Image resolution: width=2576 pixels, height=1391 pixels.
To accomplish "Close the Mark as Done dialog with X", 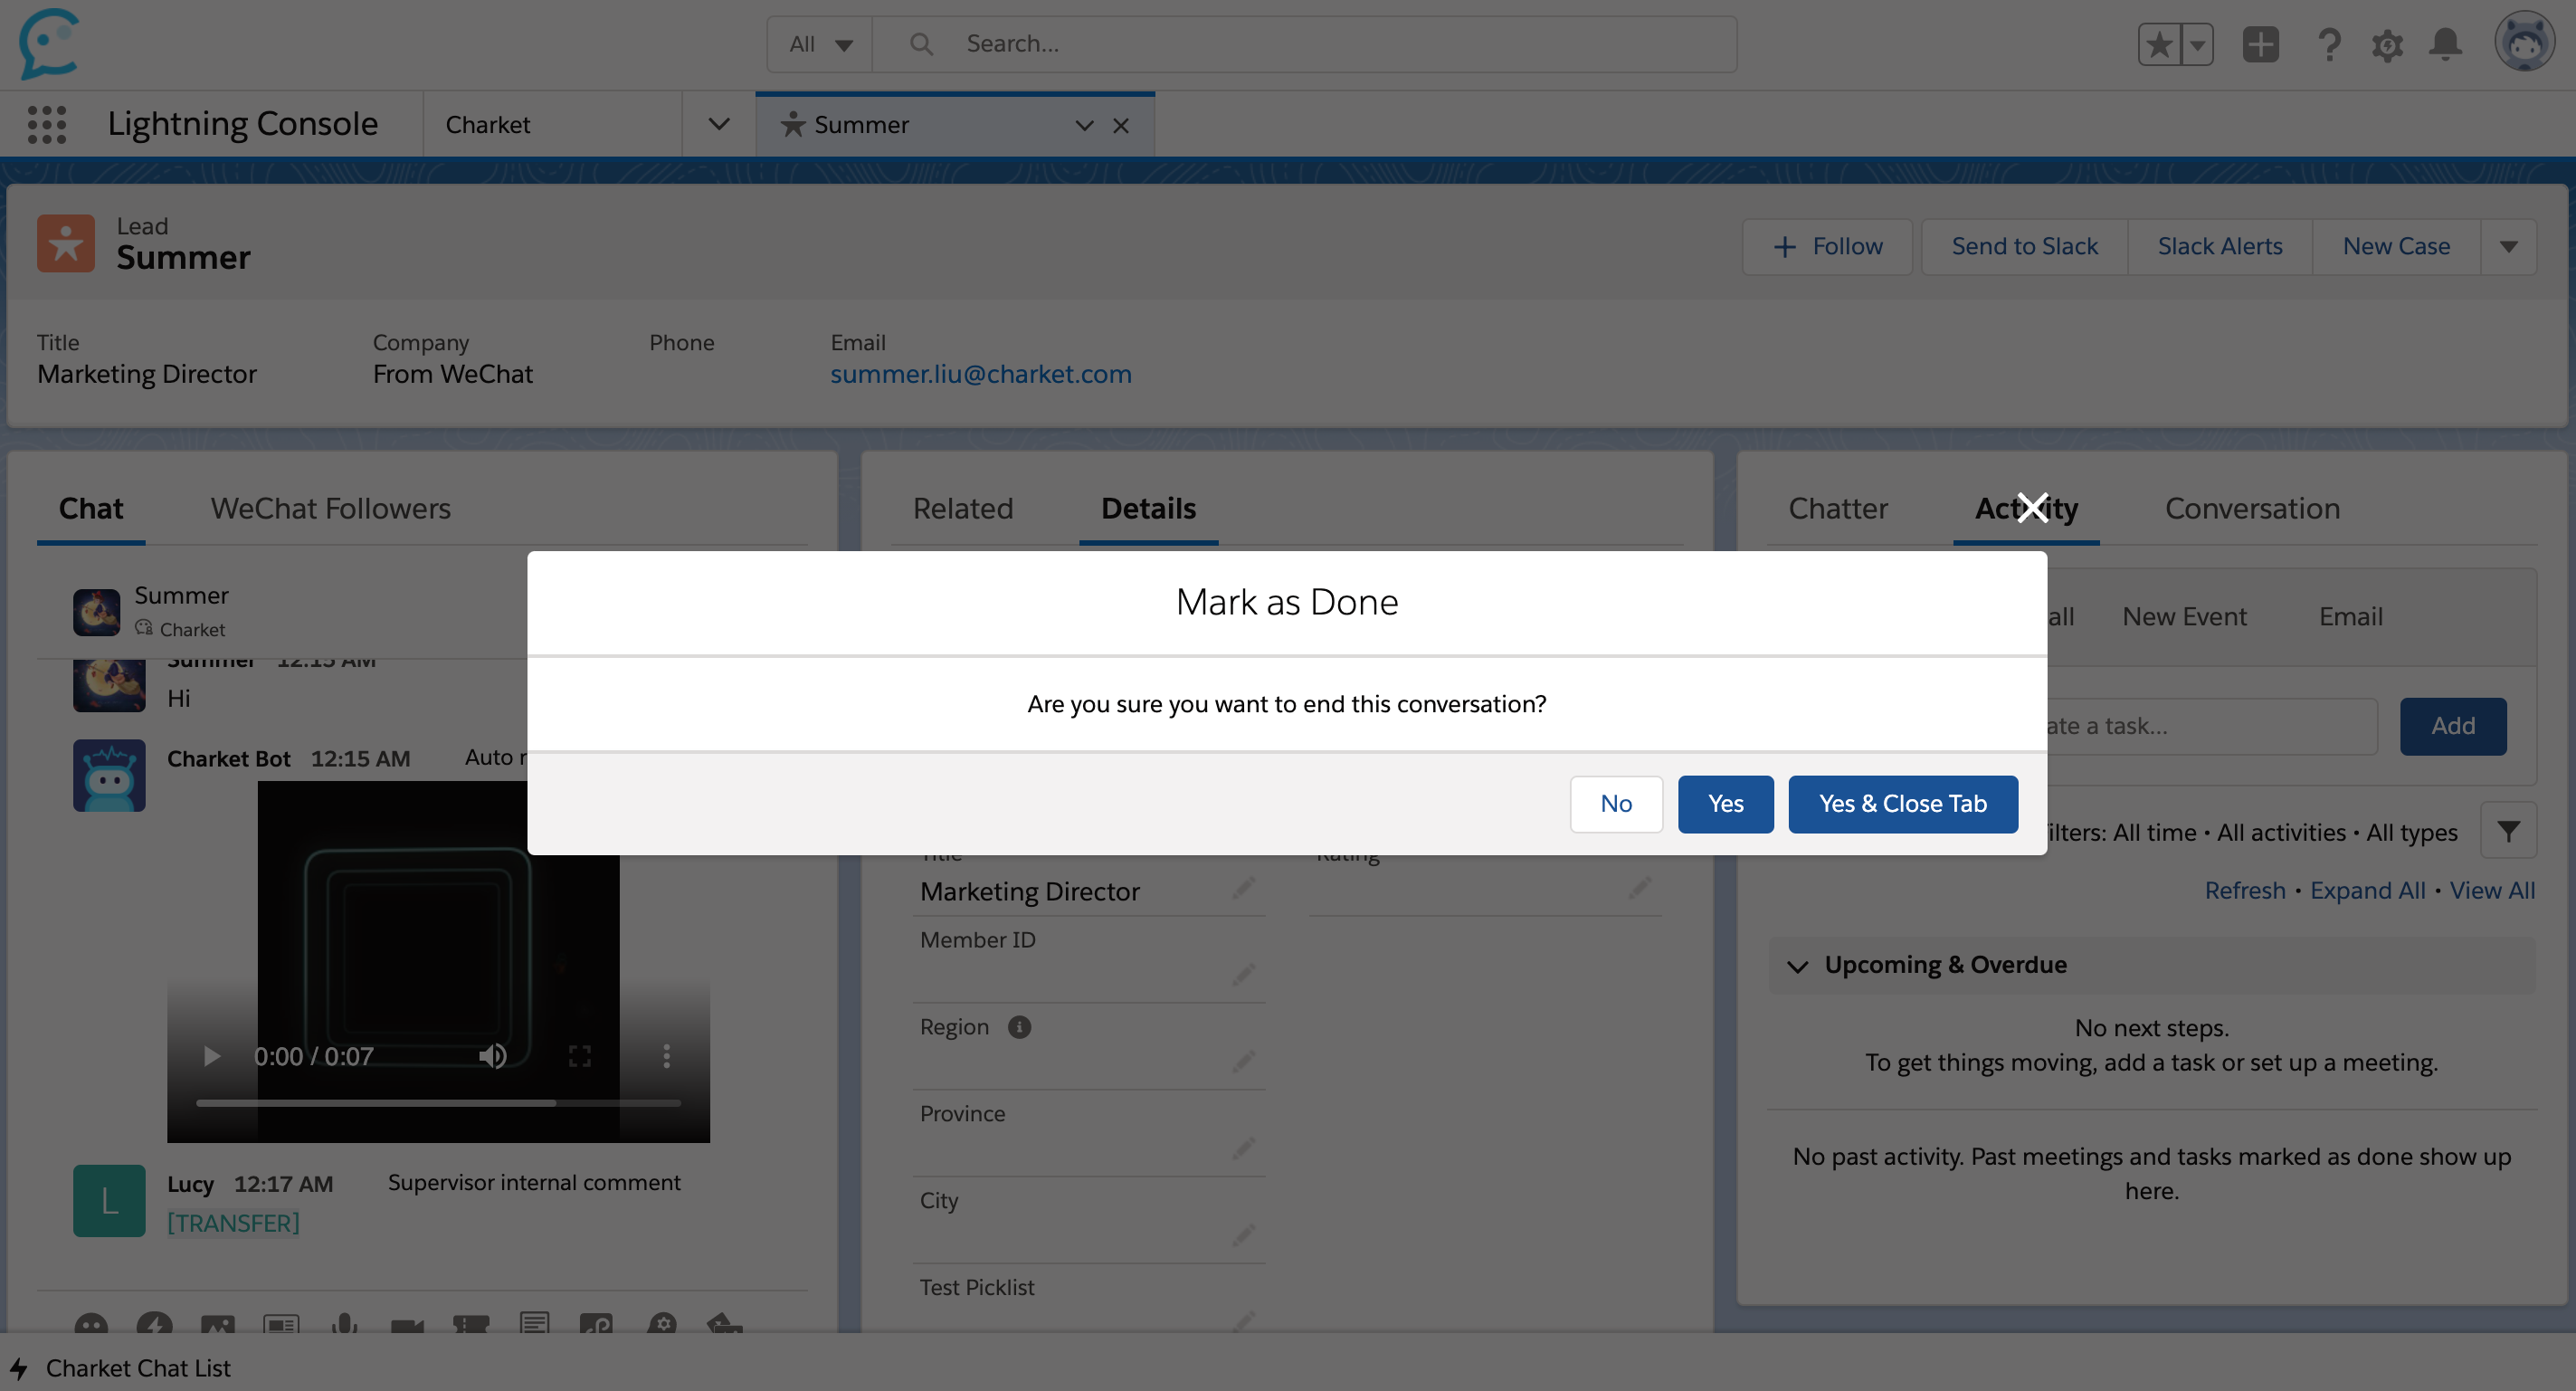I will pos(2033,507).
